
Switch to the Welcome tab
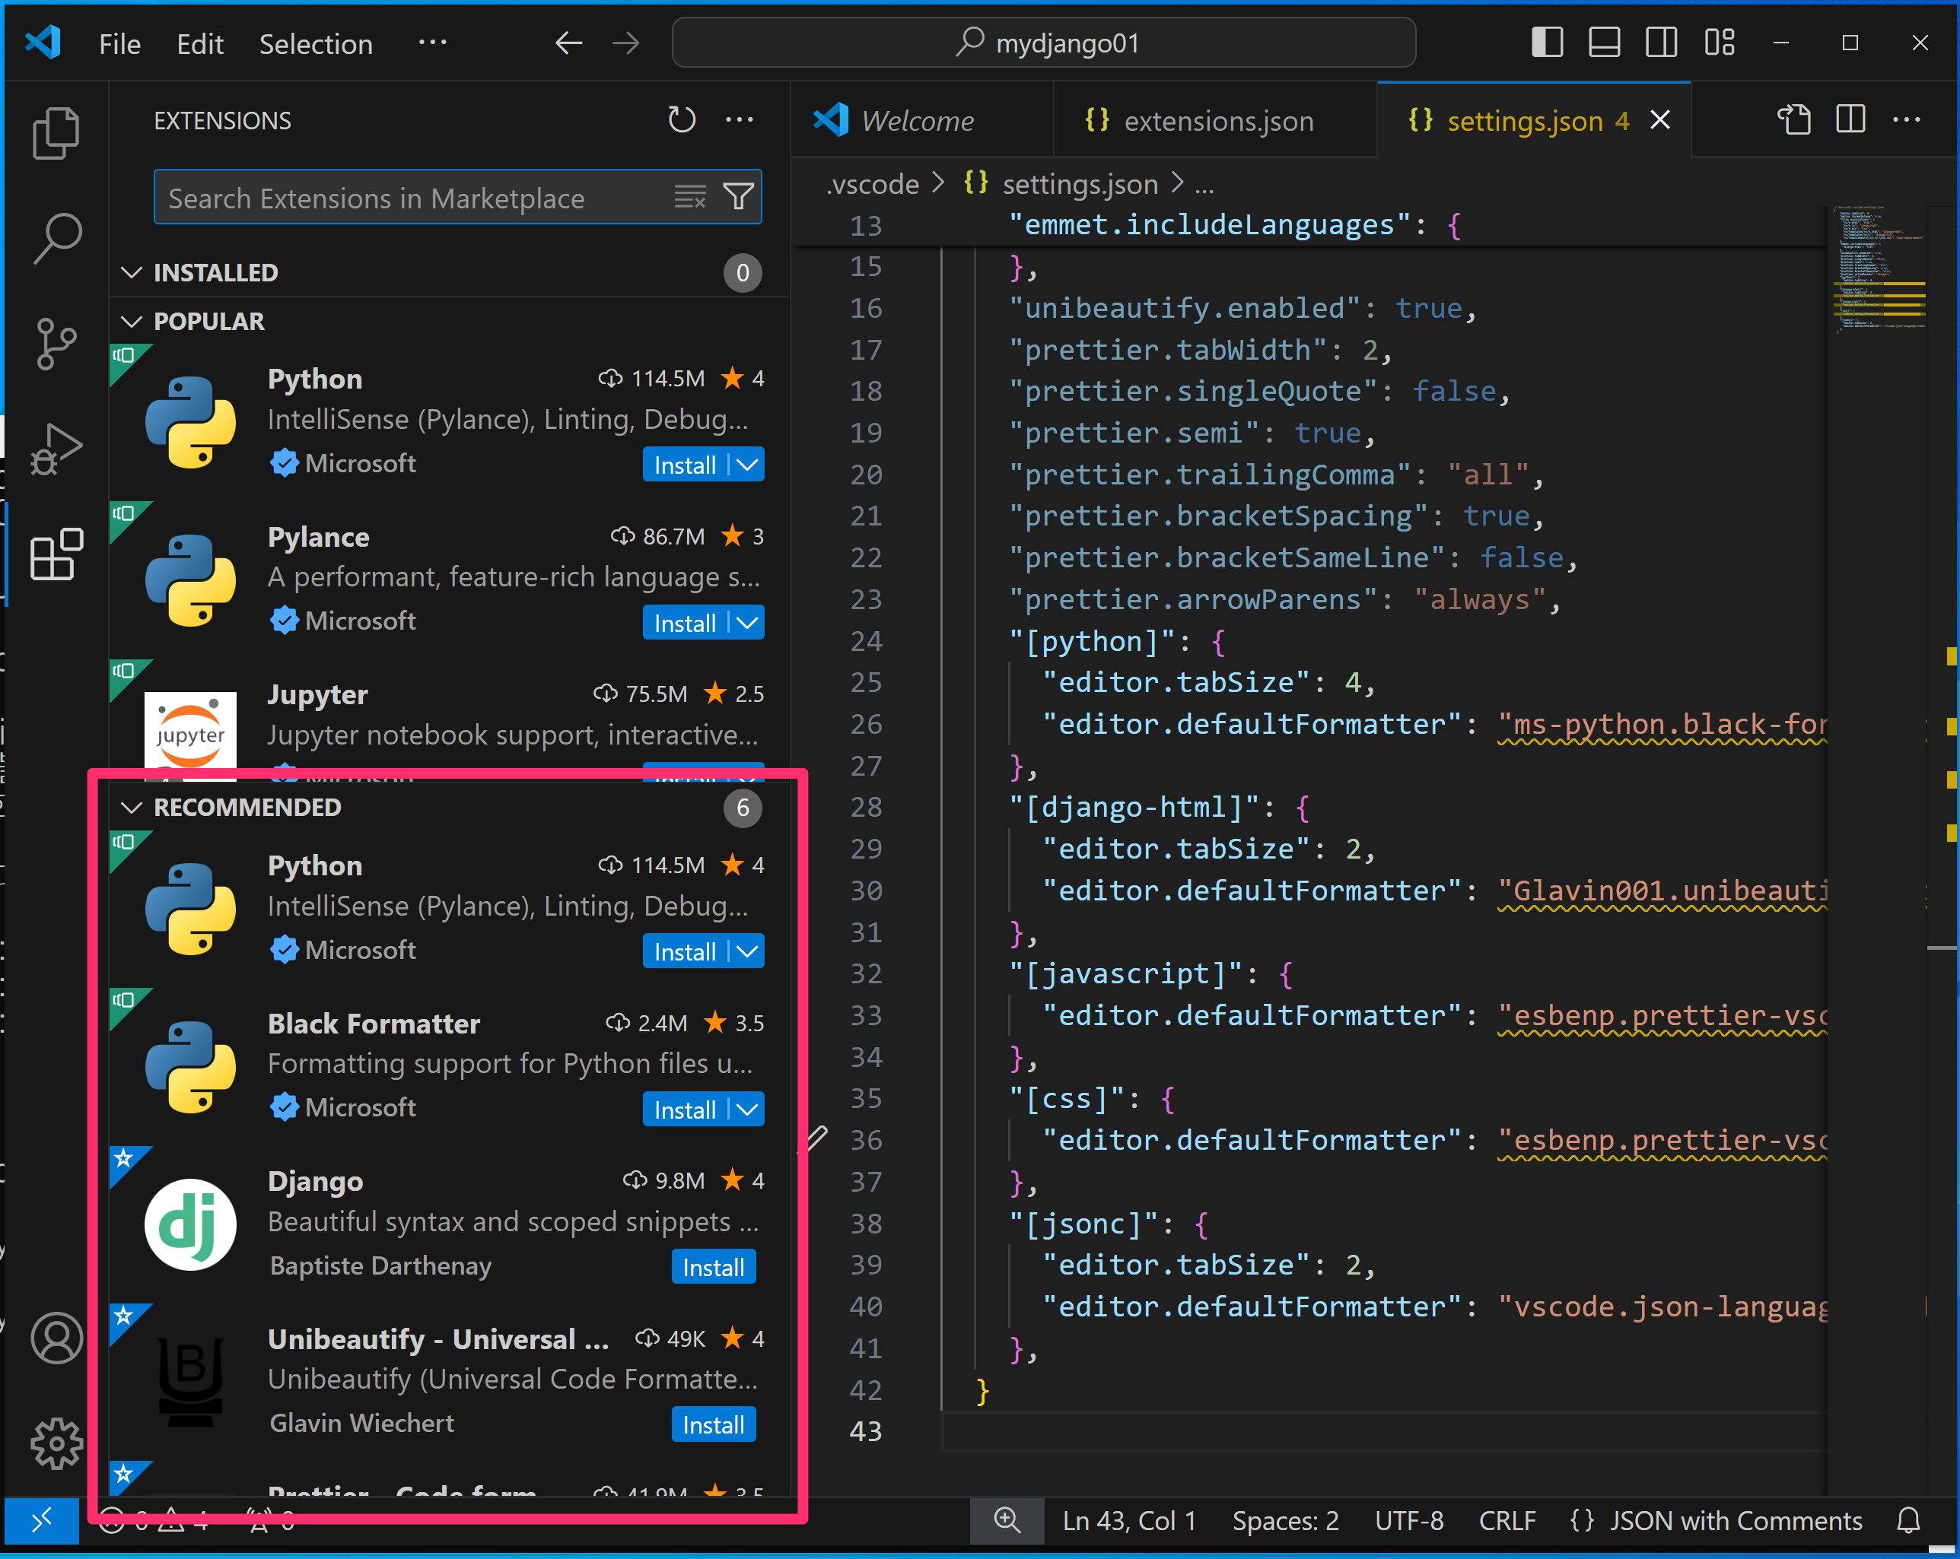[x=922, y=120]
